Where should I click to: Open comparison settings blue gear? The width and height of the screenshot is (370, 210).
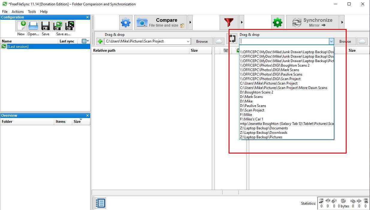pyautogui.click(x=126, y=22)
